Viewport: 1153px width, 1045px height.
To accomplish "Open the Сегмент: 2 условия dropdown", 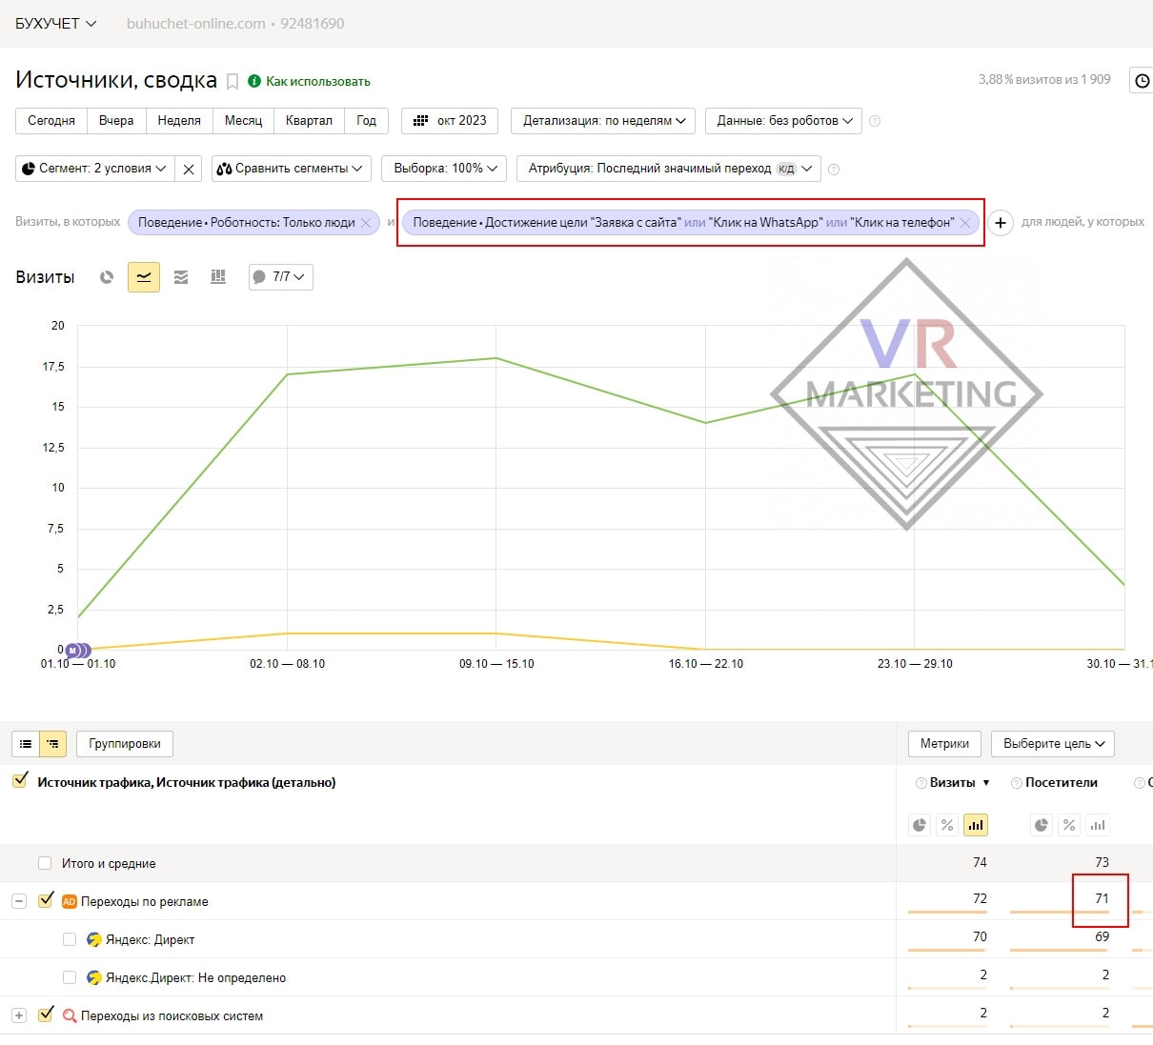I will tap(95, 169).
